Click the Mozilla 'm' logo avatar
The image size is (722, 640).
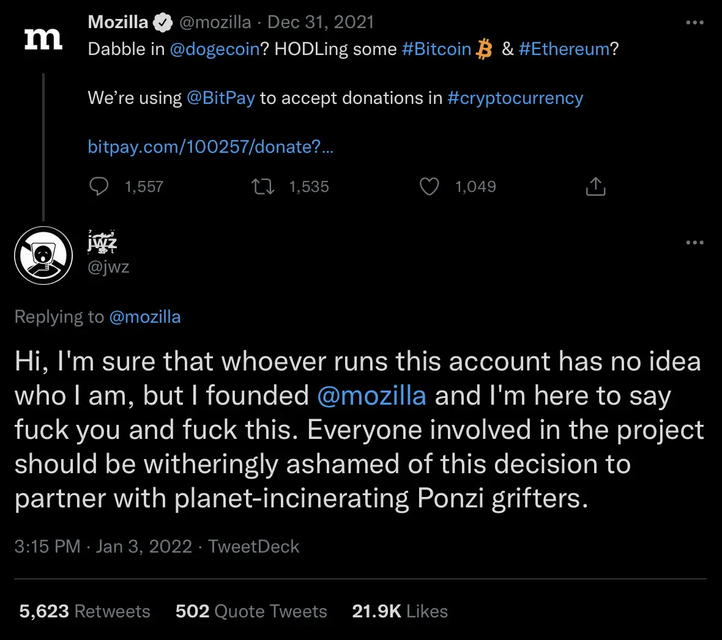click(x=43, y=37)
